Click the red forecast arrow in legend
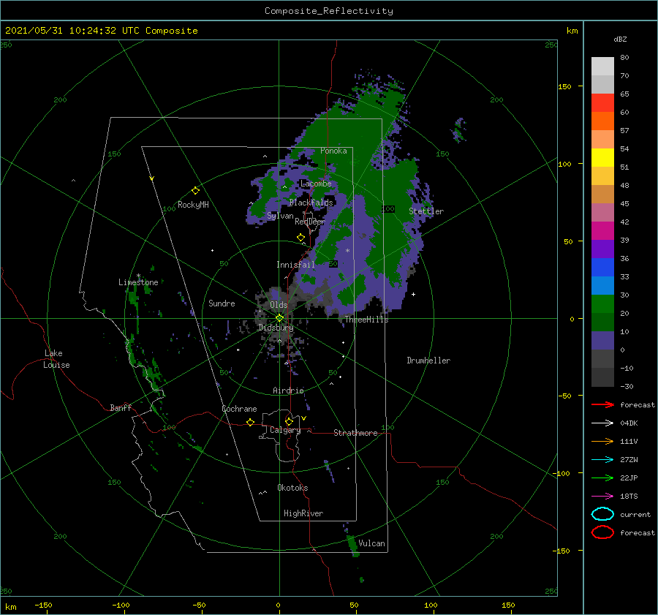Image resolution: width=658 pixels, height=615 pixels. (602, 404)
